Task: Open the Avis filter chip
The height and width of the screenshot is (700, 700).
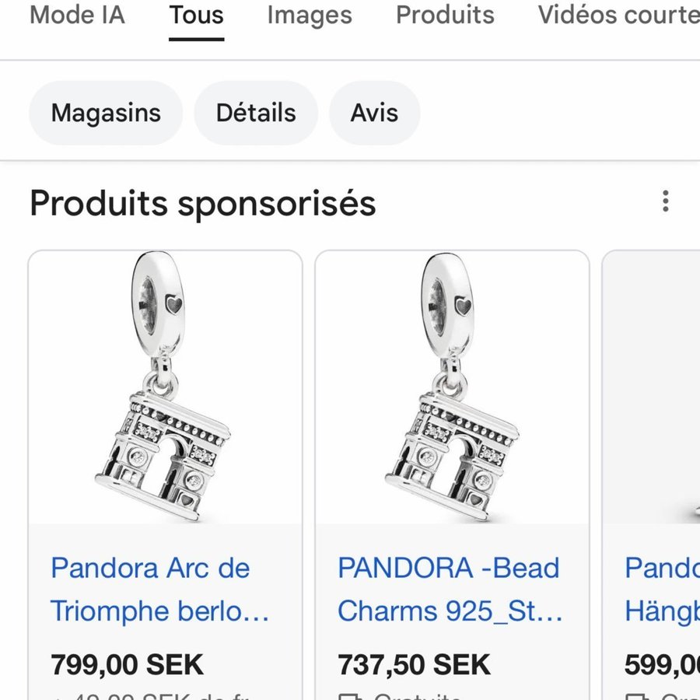Action: click(374, 113)
